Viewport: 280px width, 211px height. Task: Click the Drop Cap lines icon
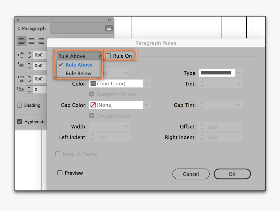coord(20,89)
